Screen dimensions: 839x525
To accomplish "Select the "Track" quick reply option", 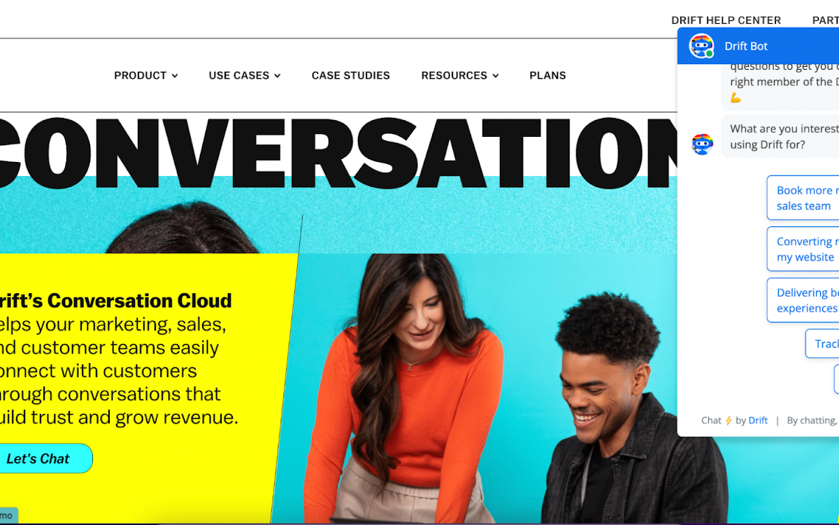I will 822,343.
